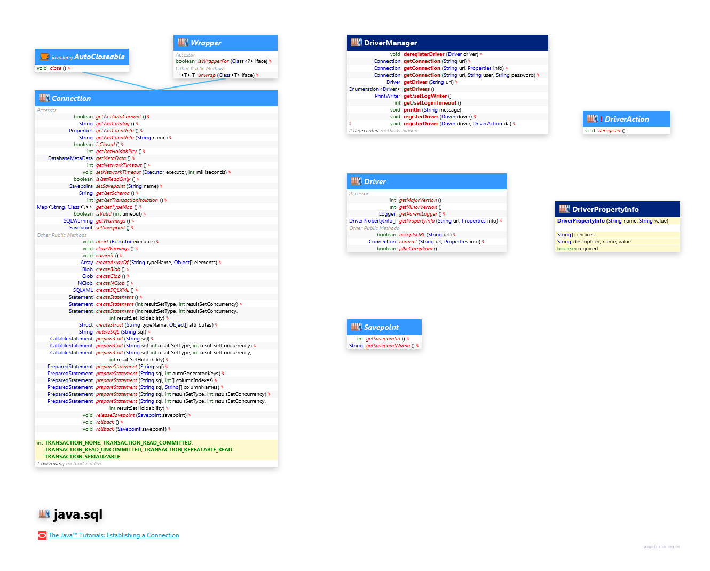Click the getSavepointName method in Savepoint
The height and width of the screenshot is (571, 710).
pyautogui.click(x=388, y=346)
